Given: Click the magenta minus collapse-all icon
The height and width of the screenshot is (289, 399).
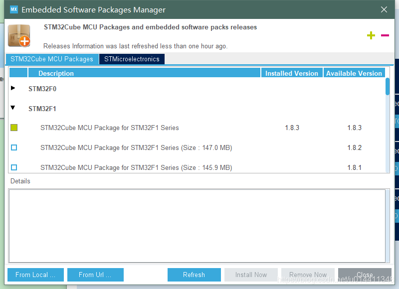Looking at the screenshot, I should pos(385,35).
